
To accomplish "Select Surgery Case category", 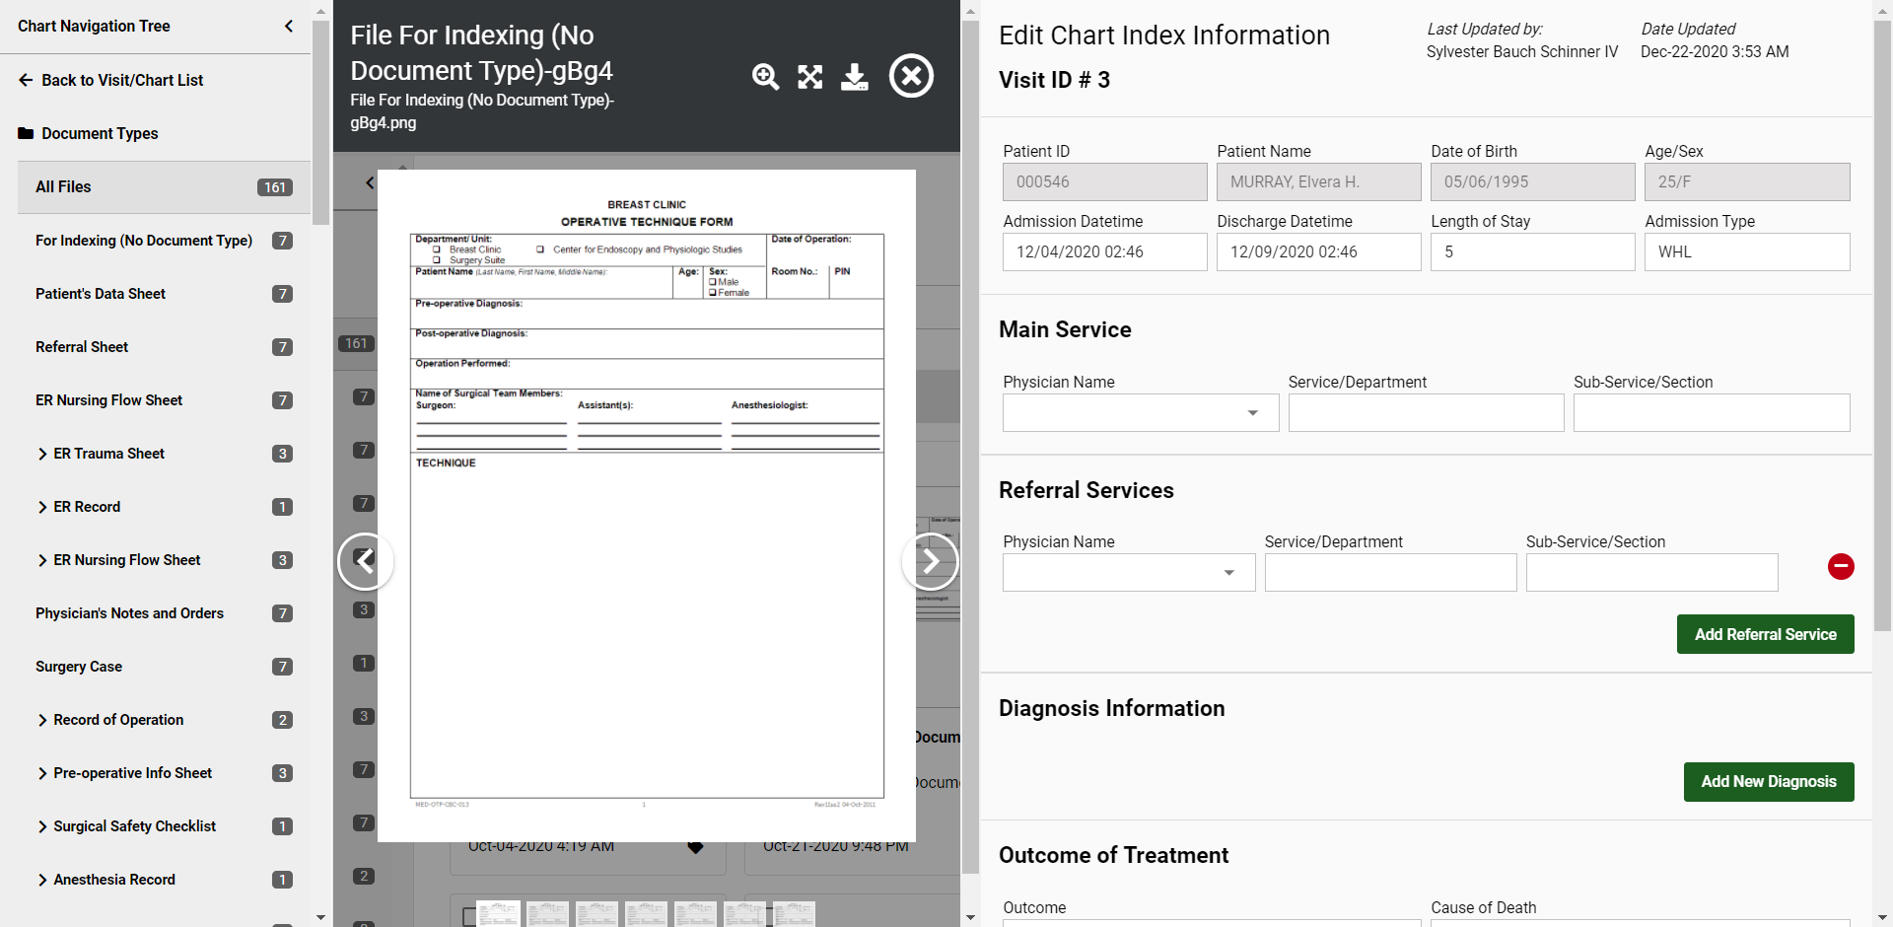I will click(x=164, y=667).
